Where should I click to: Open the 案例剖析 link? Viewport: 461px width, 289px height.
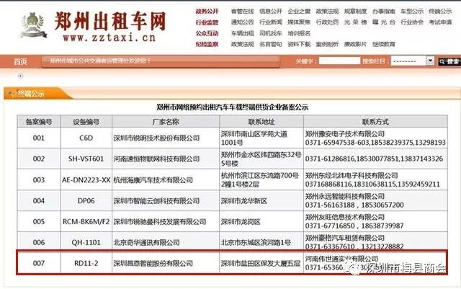[x=327, y=44]
